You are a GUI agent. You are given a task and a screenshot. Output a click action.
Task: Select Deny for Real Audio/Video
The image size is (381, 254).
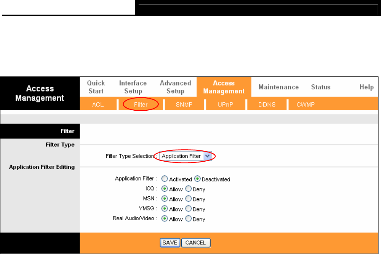188,218
